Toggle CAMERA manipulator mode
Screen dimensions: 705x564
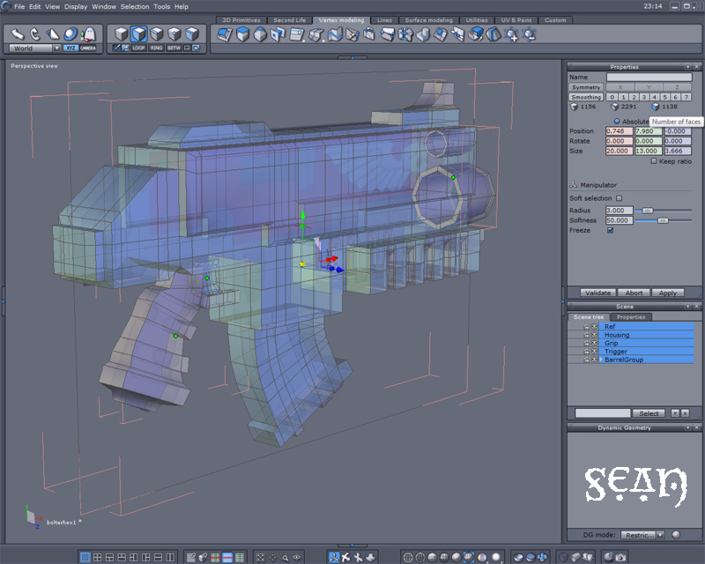click(87, 48)
